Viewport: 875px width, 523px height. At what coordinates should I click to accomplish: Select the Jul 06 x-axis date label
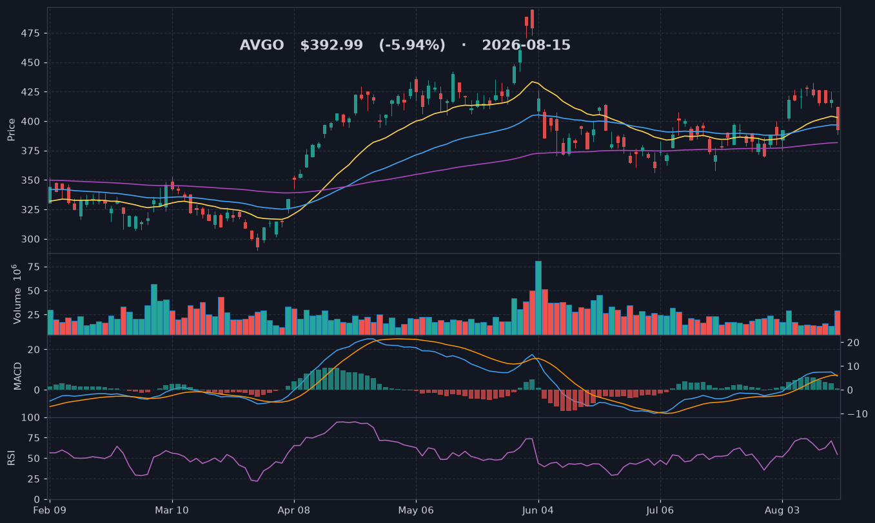pos(660,509)
